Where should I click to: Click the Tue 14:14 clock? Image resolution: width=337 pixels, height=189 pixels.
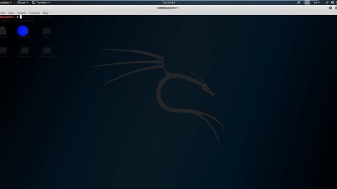click(168, 3)
